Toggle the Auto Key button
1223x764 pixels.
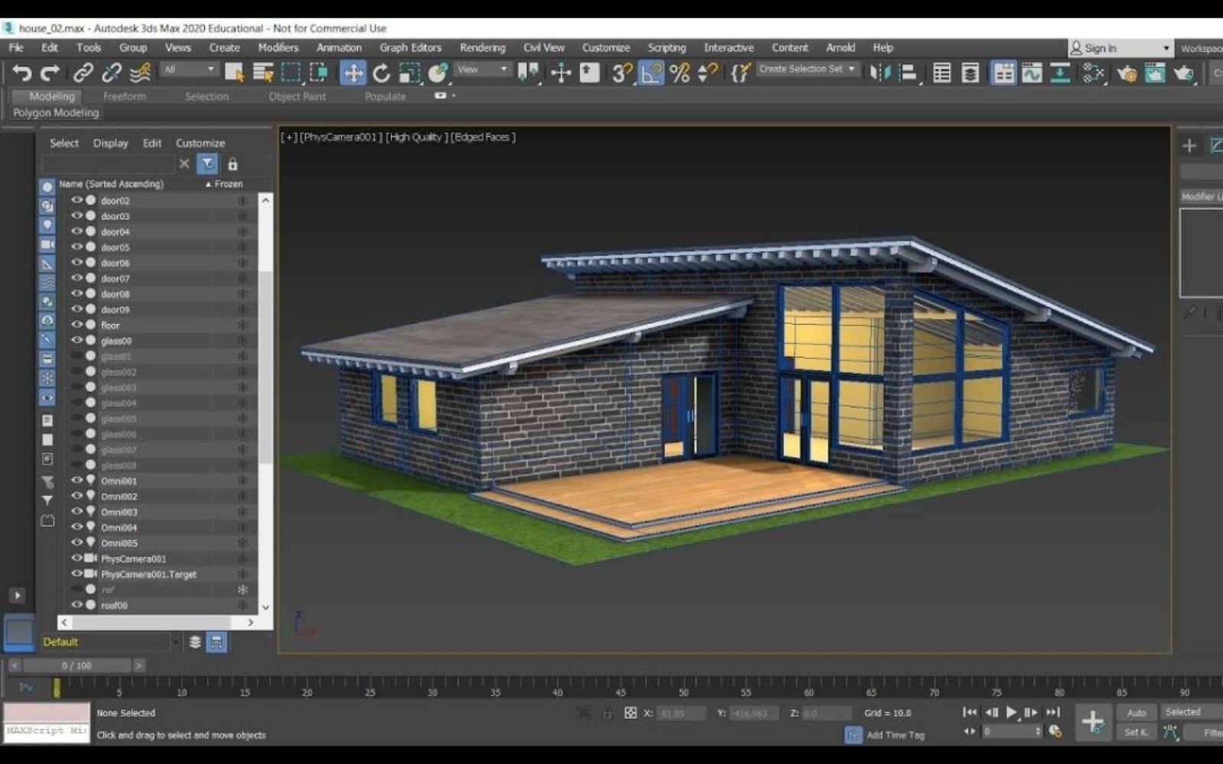click(x=1136, y=712)
